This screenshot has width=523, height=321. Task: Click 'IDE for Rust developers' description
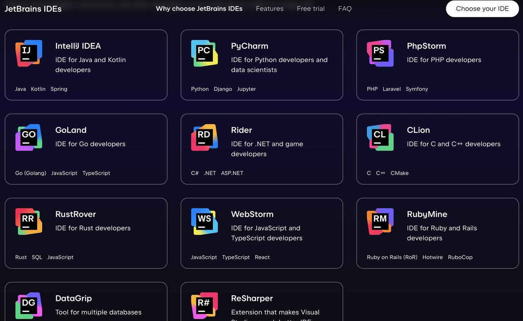[93, 228]
